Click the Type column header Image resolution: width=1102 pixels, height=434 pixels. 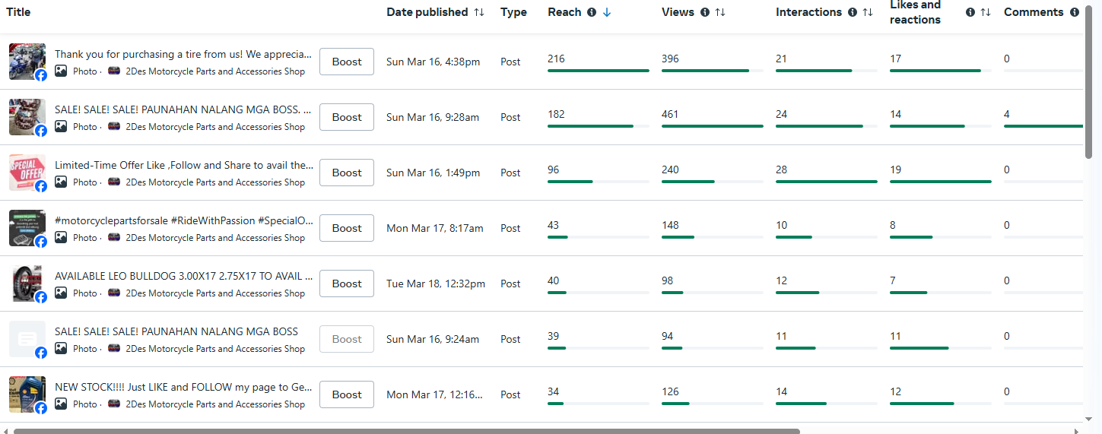(513, 12)
